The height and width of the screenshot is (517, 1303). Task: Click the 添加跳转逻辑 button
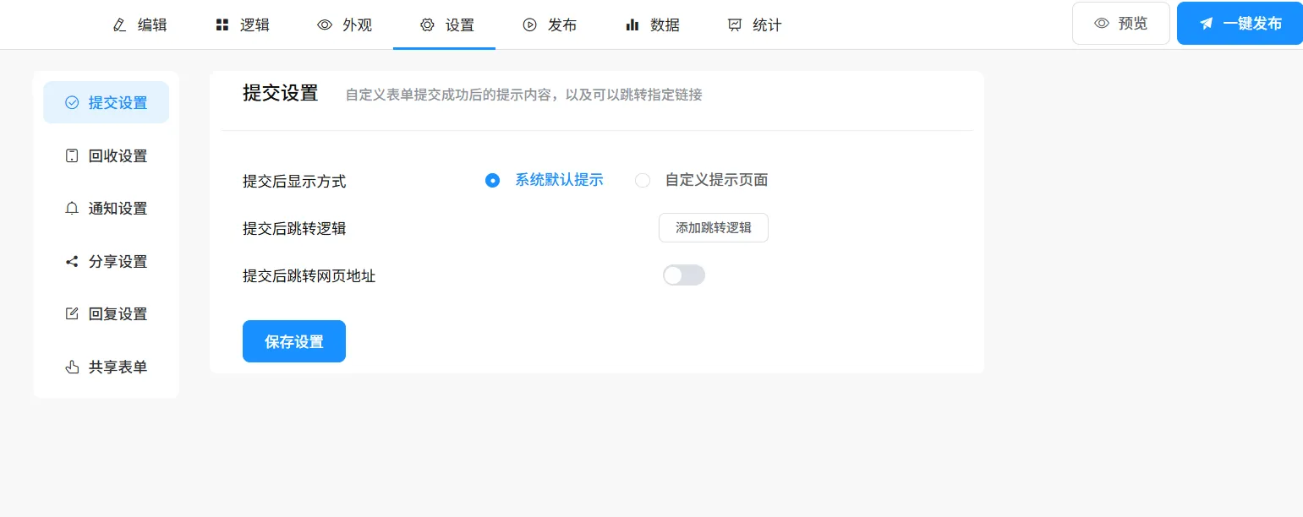[x=713, y=227]
